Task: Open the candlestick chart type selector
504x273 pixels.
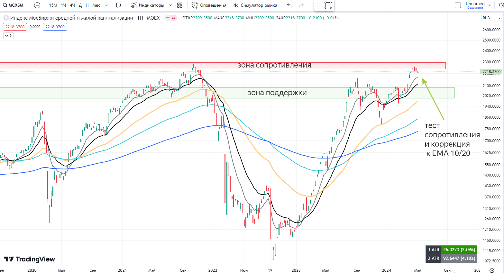Action: coord(118,5)
